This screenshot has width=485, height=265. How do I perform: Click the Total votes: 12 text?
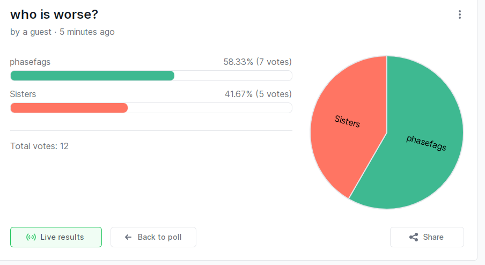coord(39,146)
